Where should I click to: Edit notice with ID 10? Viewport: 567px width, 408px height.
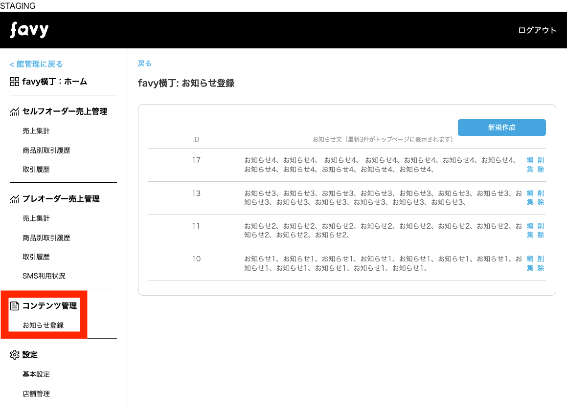[530, 263]
